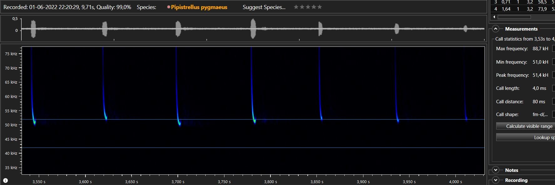Enable the Peak frequency checkbox
Screen dimensions: 555x185
click(553, 75)
